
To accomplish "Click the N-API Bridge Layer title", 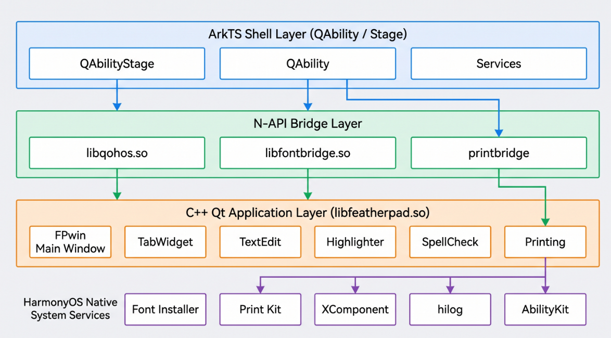I will (x=308, y=123).
